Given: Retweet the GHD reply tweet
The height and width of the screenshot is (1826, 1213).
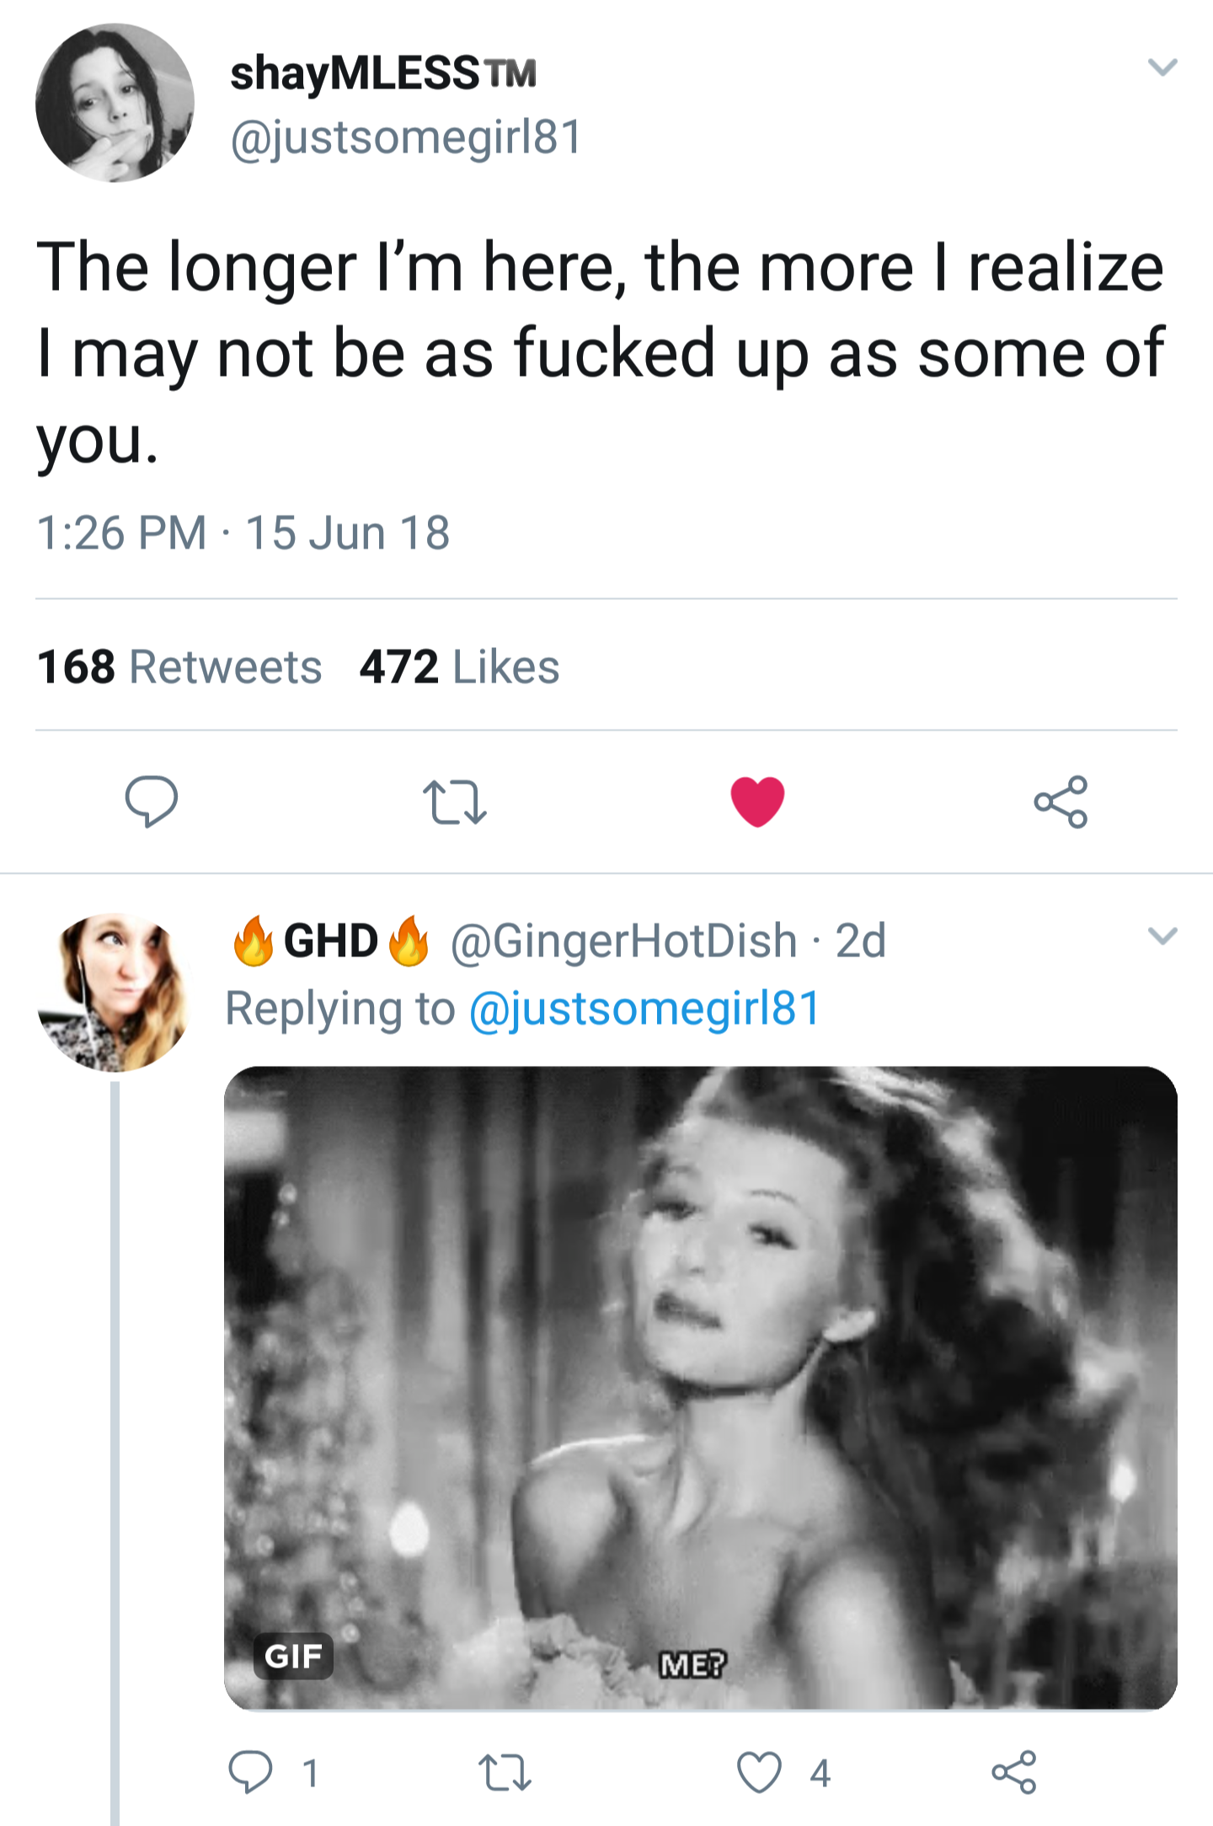Looking at the screenshot, I should 504,1772.
